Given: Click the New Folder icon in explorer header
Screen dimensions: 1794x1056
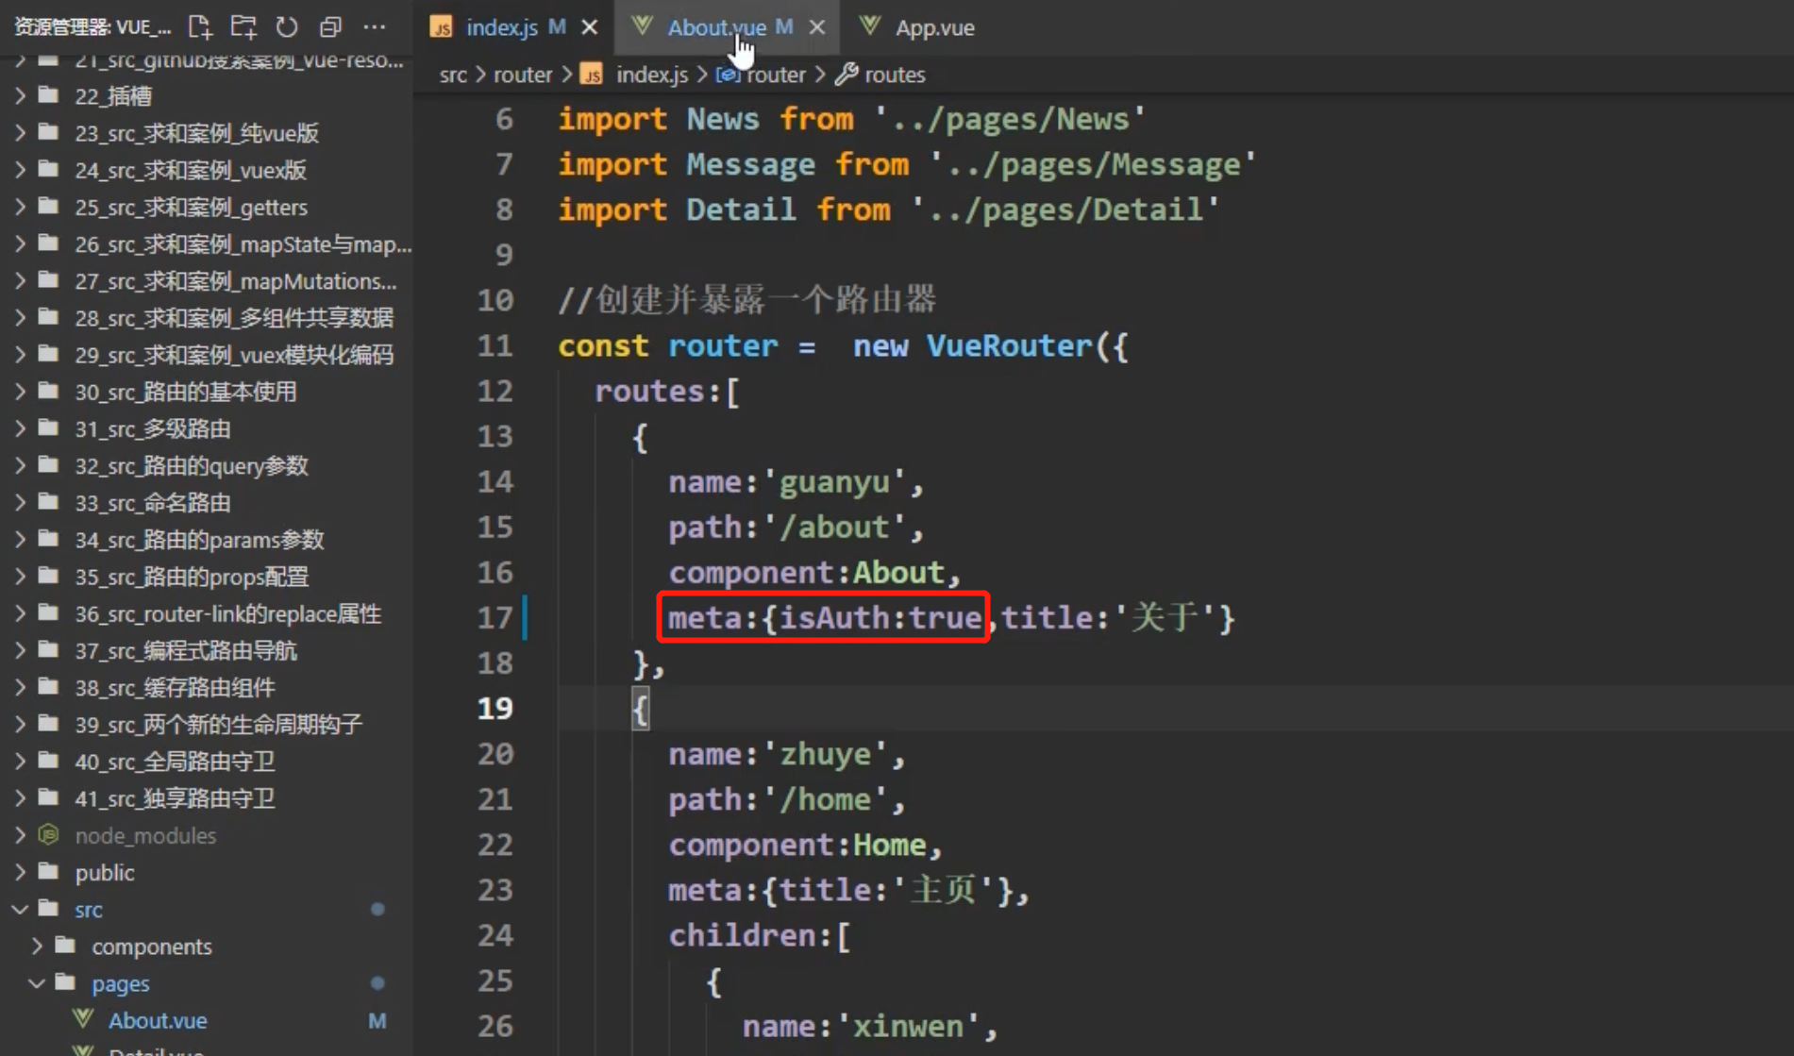Looking at the screenshot, I should pos(243,26).
